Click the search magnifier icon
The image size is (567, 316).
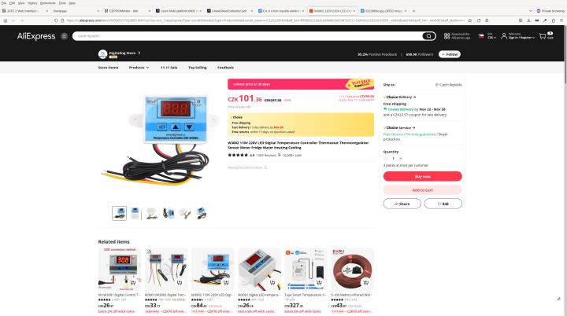(428, 35)
